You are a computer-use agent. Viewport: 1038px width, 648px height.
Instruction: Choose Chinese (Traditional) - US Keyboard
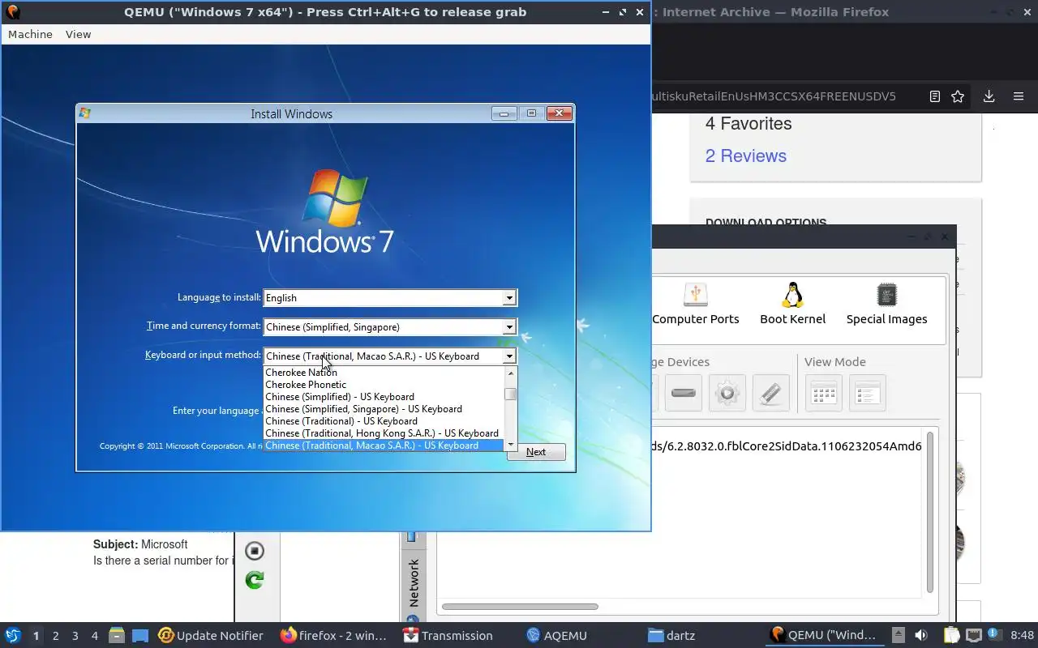coord(384,421)
